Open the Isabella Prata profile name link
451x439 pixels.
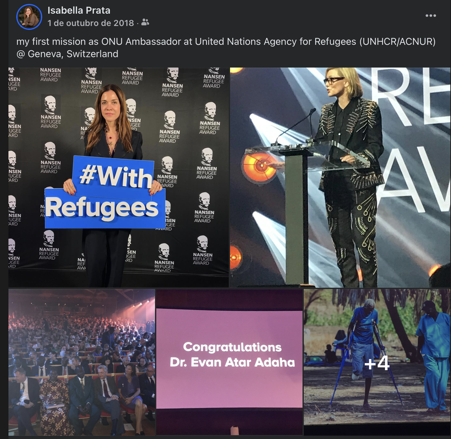(x=79, y=10)
